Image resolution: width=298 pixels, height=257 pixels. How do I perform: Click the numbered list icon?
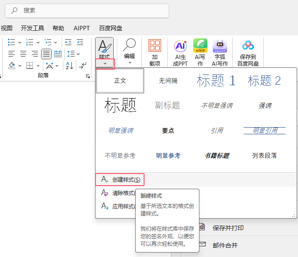pos(29,42)
